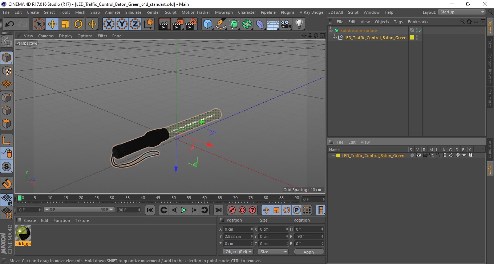This screenshot has height=264, width=494.
Task: Click frame 45 on timeline ruler
Action: pos(158,198)
